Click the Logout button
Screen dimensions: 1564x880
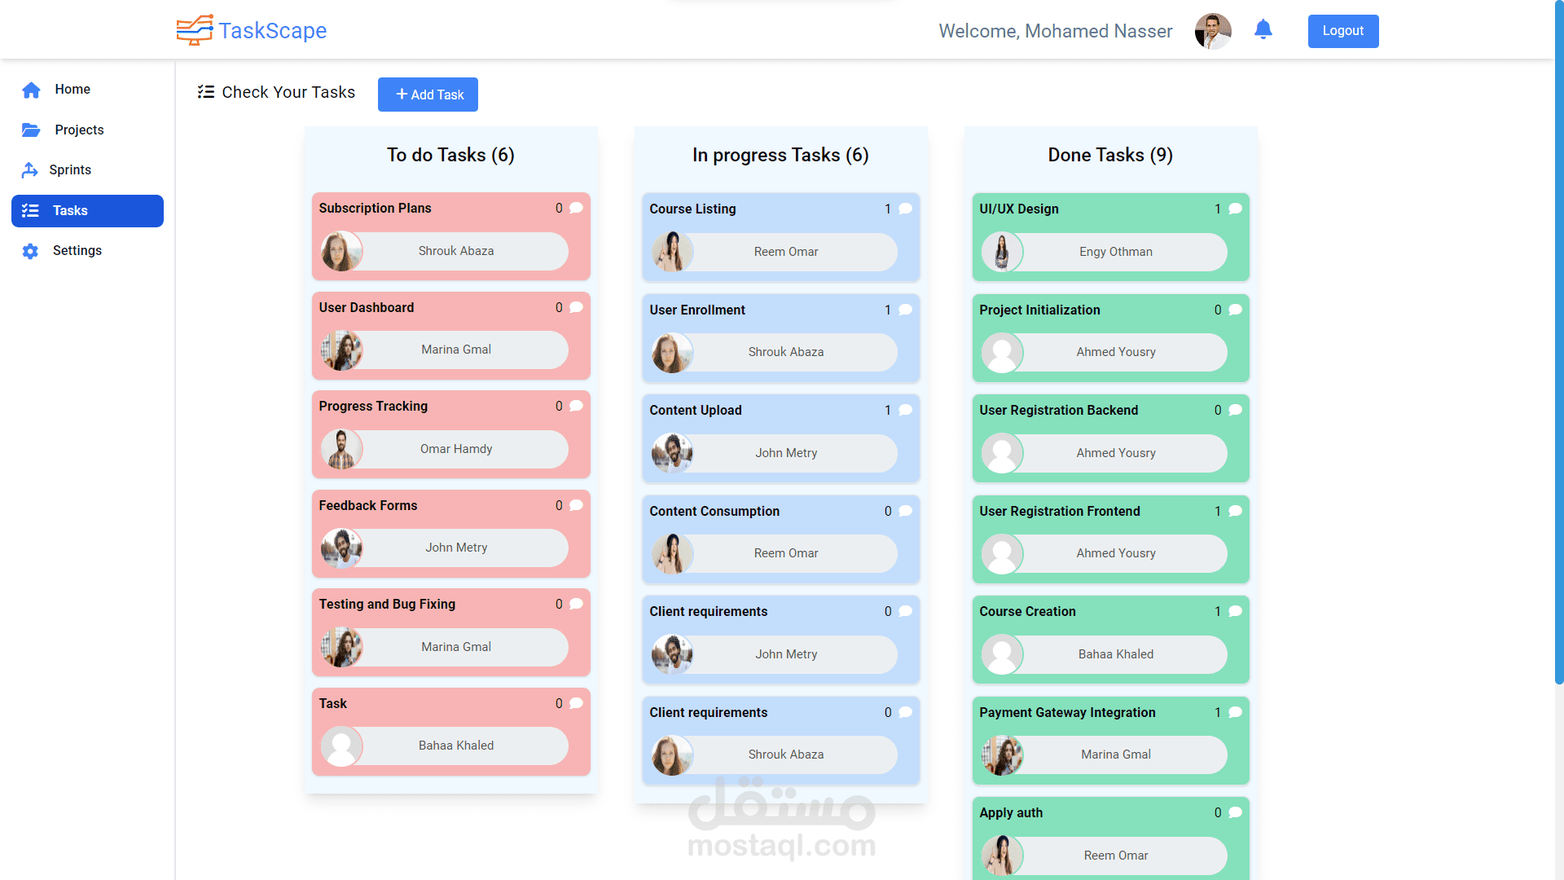click(1342, 31)
